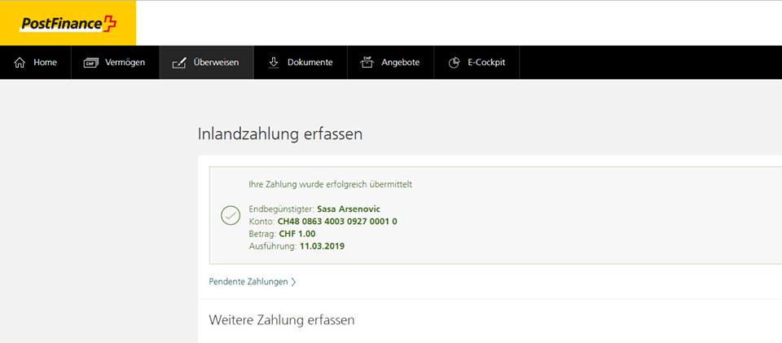Click the account number CH48 0863 4003 0927 0001 0
The width and height of the screenshot is (782, 343).
click(337, 222)
